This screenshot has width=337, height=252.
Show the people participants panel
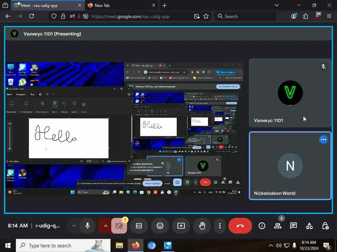coord(278,226)
